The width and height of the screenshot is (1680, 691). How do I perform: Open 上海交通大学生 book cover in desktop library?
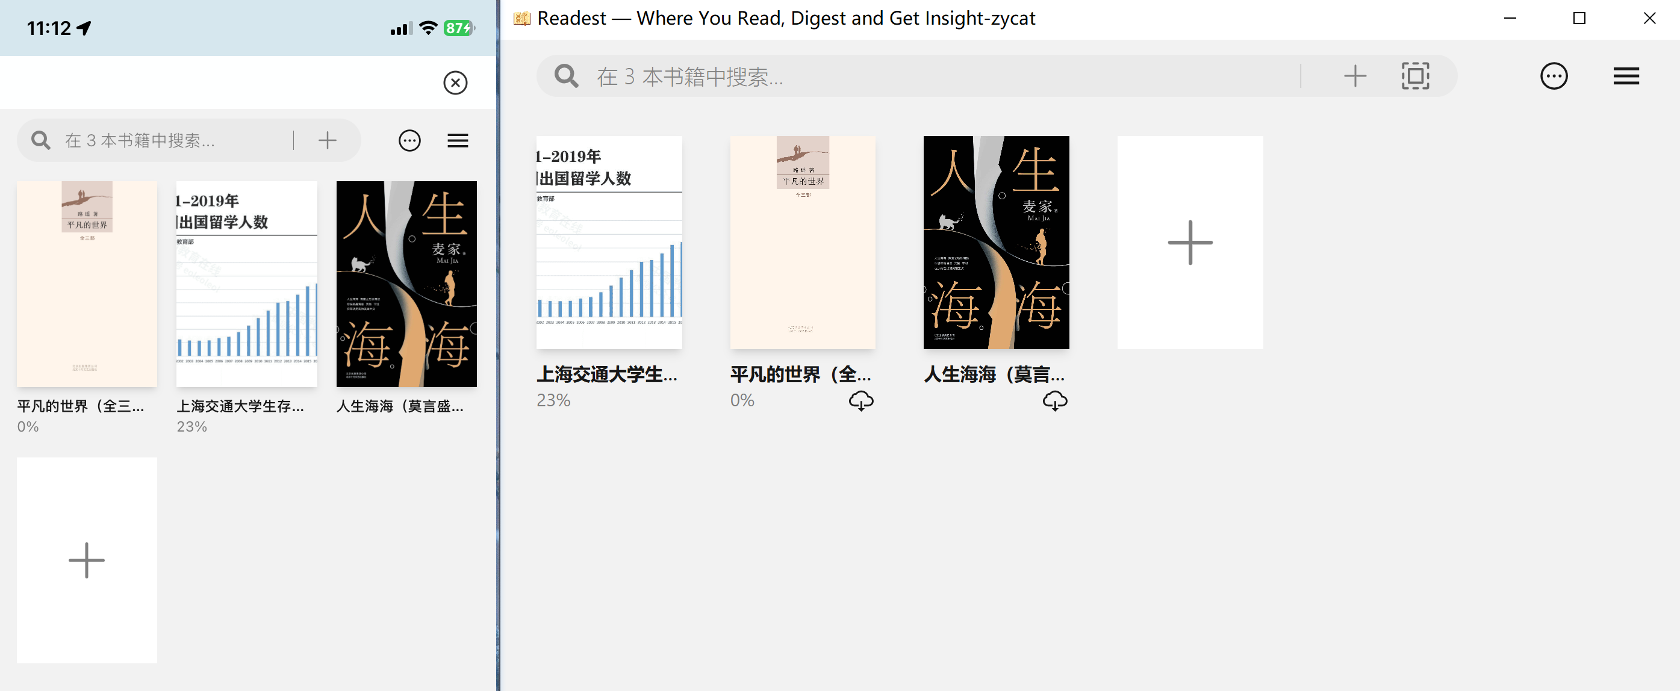[x=609, y=243]
